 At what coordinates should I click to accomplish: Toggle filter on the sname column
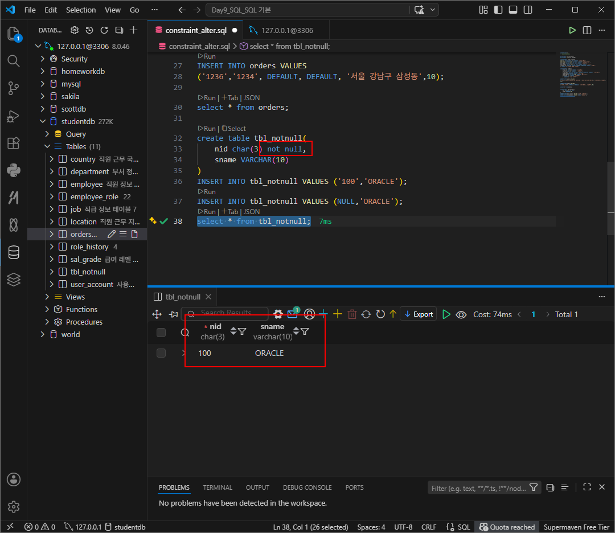[x=305, y=331]
